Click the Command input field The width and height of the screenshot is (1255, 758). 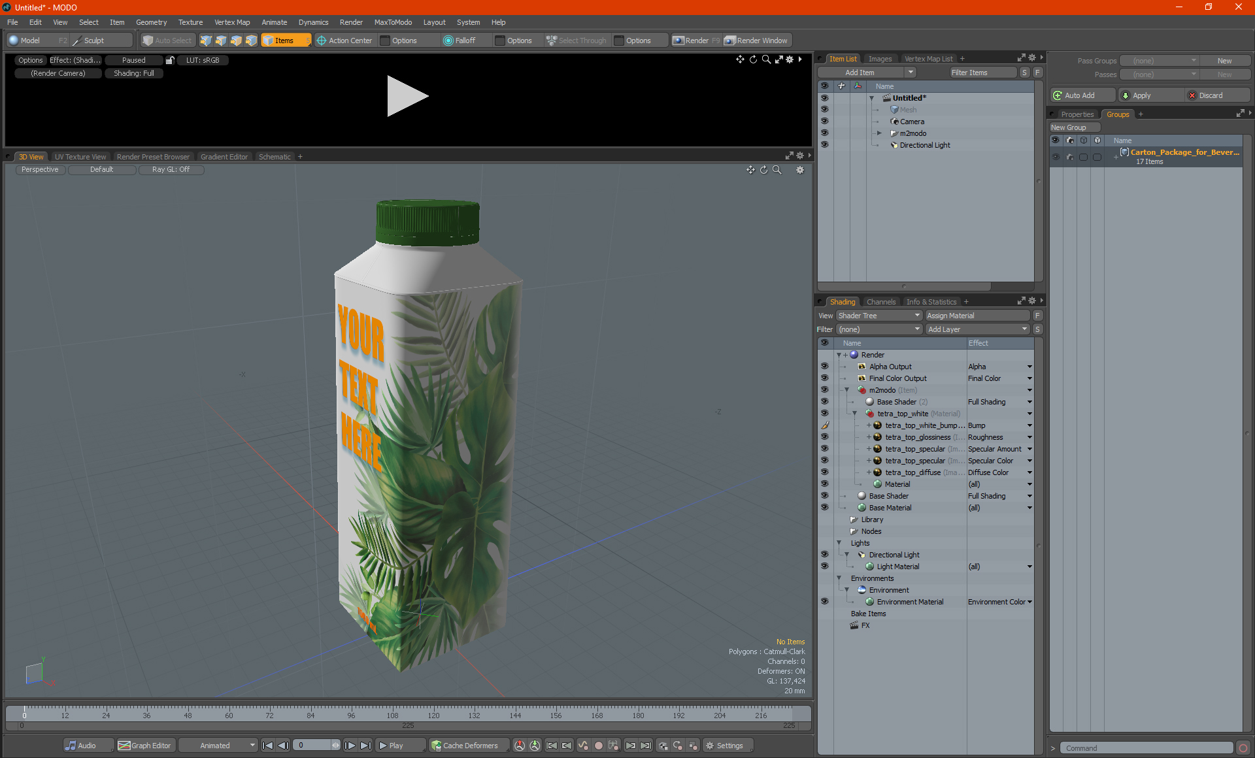click(x=1146, y=748)
